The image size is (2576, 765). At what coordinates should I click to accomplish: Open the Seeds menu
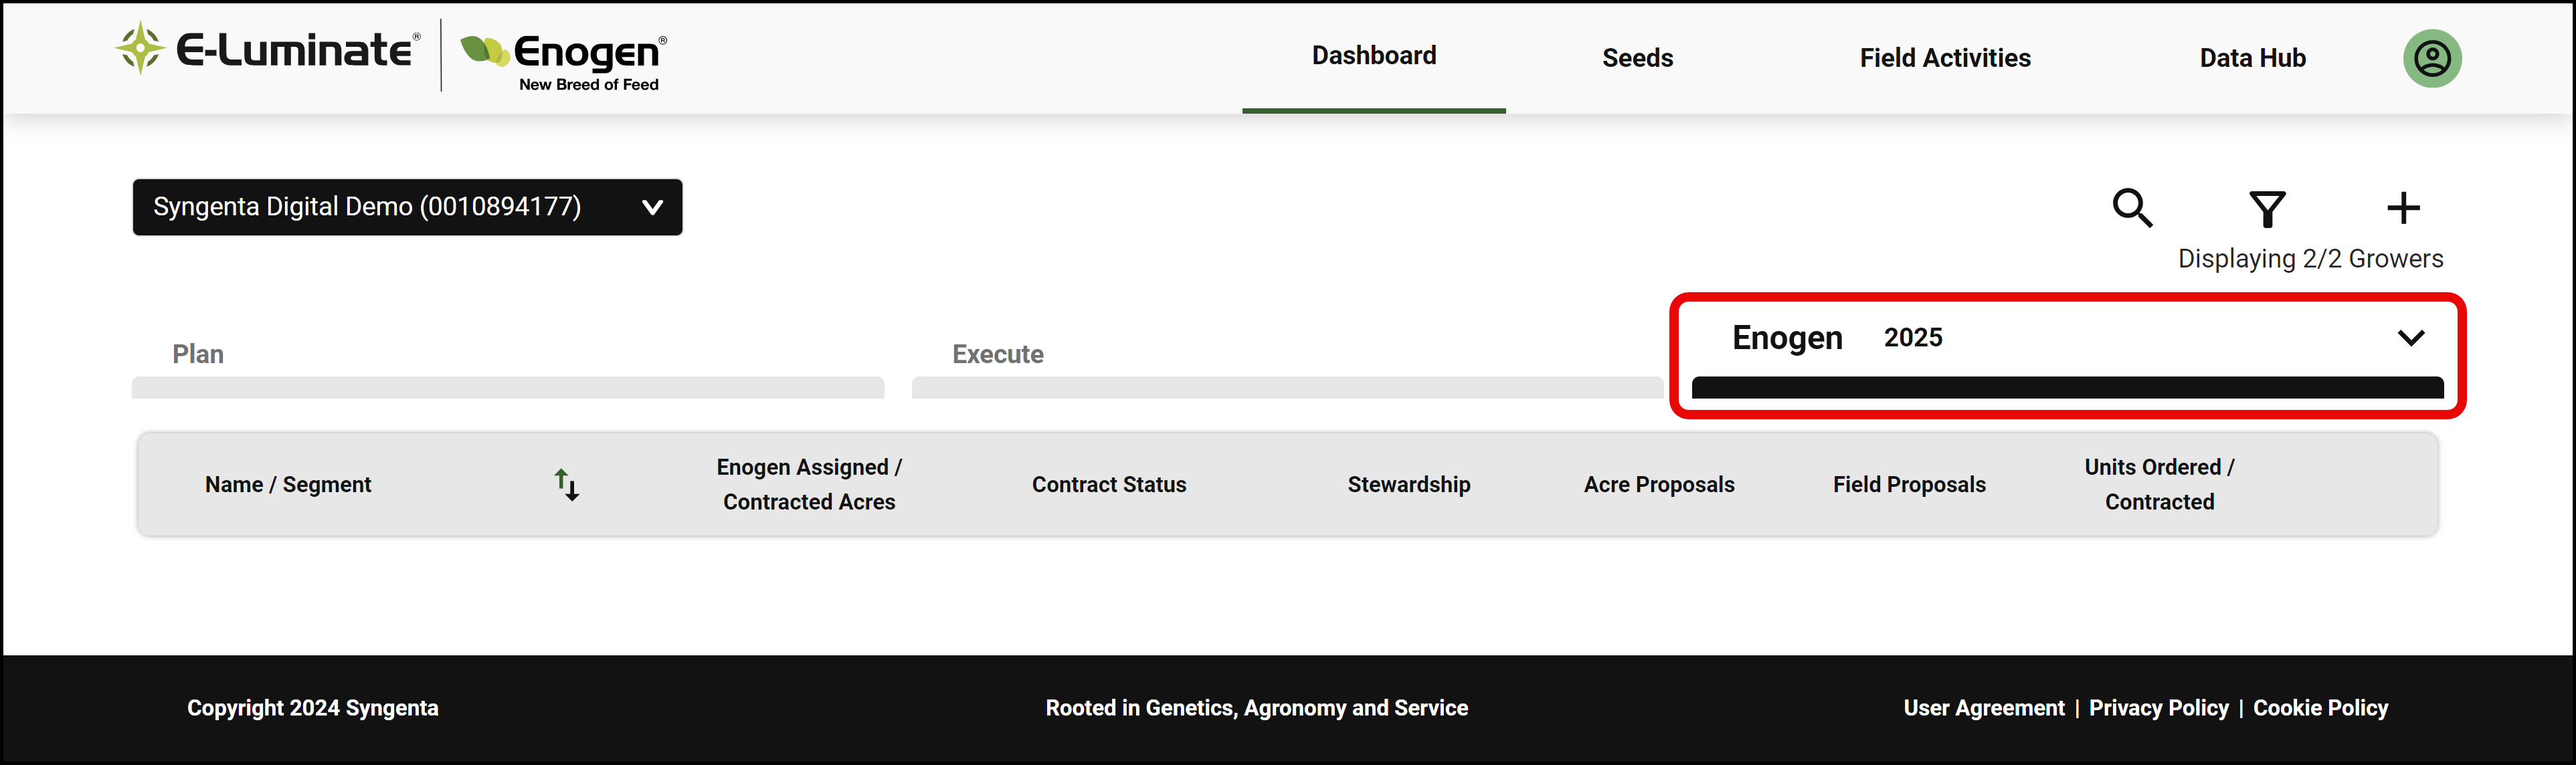click(1637, 58)
